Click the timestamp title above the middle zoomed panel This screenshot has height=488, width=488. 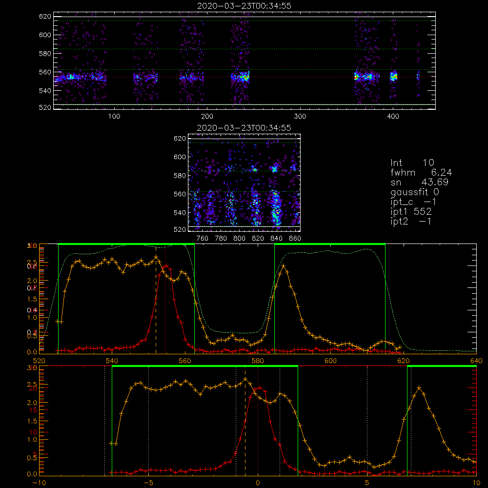click(244, 128)
